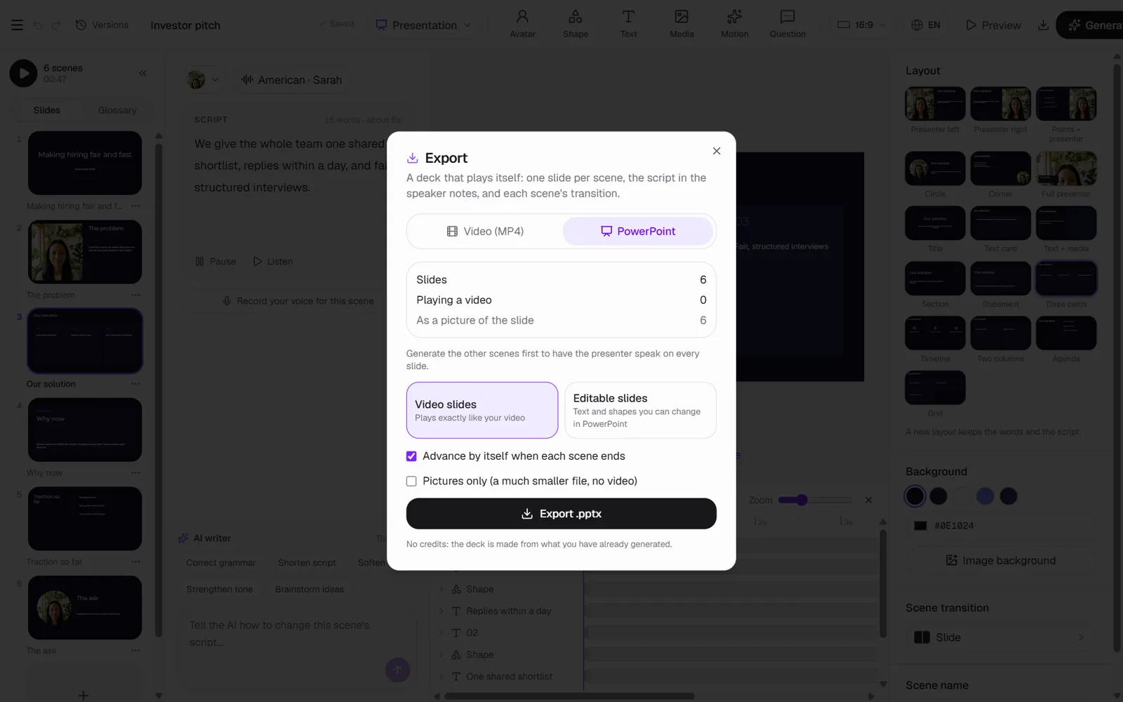Viewport: 1123px width, 702px height.
Task: Click the download icon in top bar
Action: [1044, 25]
